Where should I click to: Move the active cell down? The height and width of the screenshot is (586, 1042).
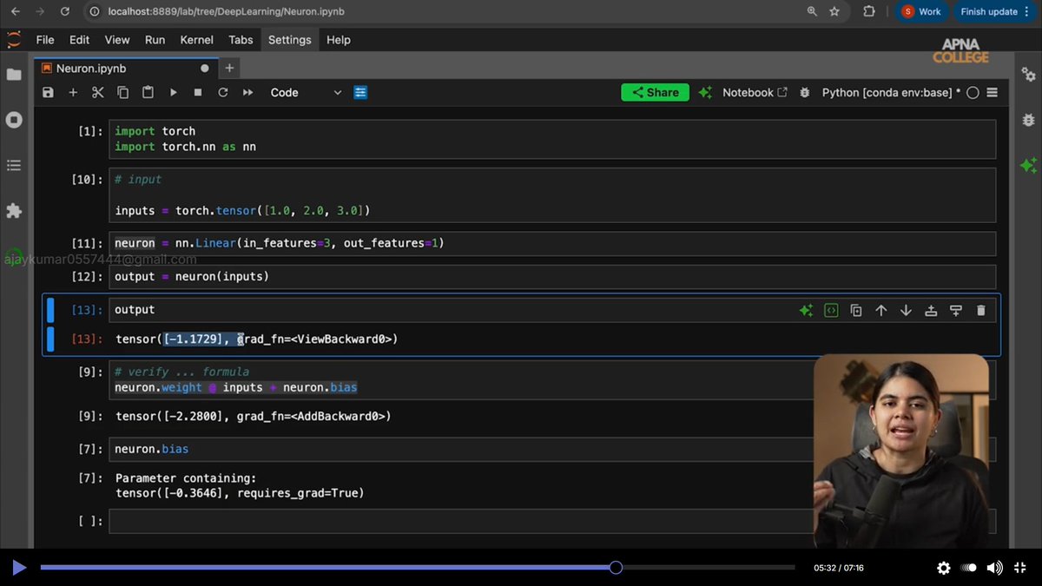click(906, 310)
